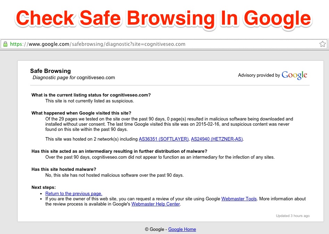Screen dimensions: 329x234
Task: Open the AS36351 (SOFTLAYER) network link
Action: 163,139
